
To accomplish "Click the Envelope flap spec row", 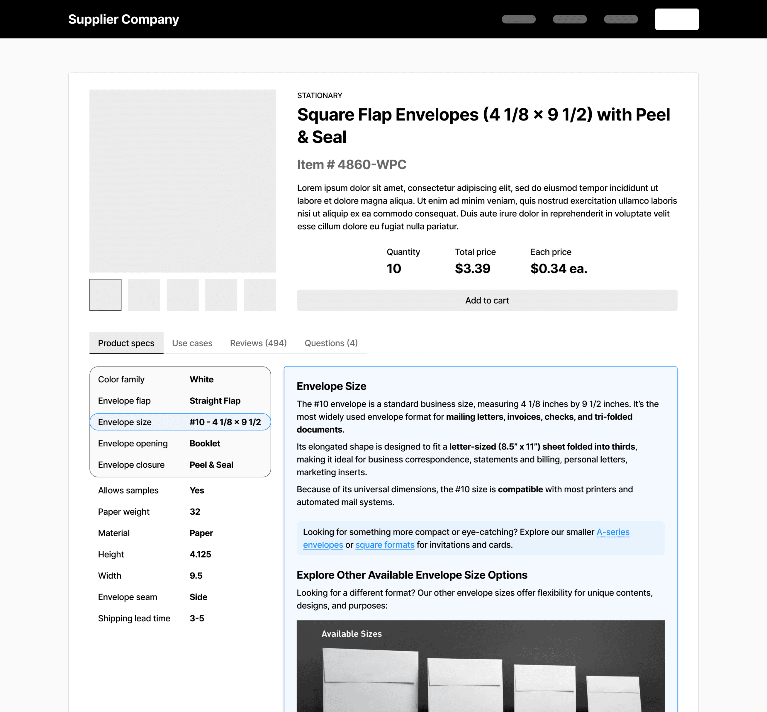I will tap(180, 401).
